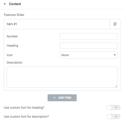This screenshot has height=122, width=125.
Task: Click the 'Use custom font for description?' label
Action: (x=26, y=117)
